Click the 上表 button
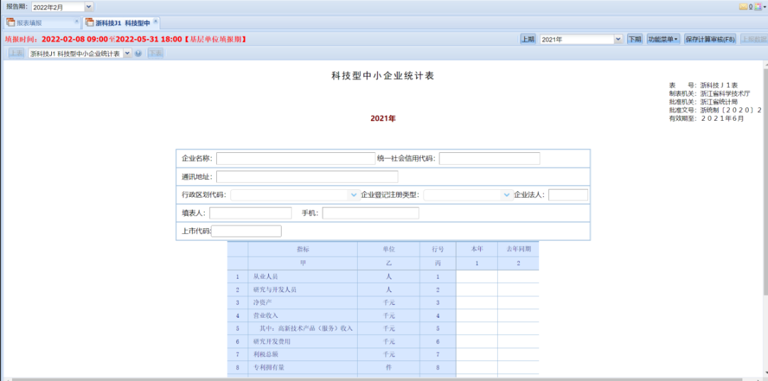The width and height of the screenshot is (768, 381). point(16,53)
